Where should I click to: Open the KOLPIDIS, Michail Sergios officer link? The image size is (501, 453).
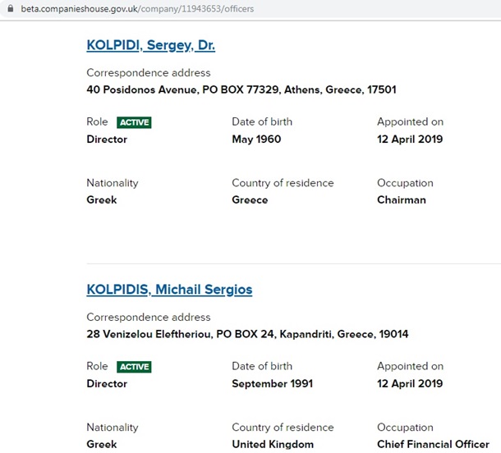point(169,290)
